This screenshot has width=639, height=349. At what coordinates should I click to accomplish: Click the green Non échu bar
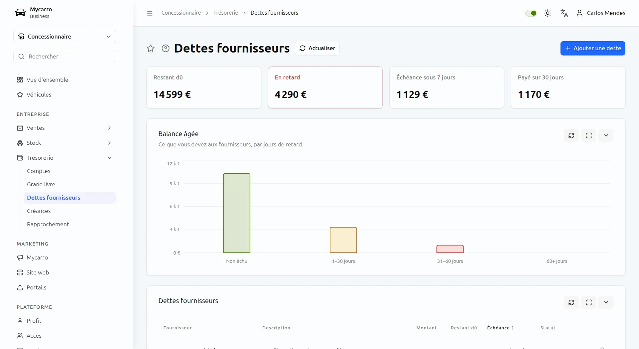coord(237,213)
